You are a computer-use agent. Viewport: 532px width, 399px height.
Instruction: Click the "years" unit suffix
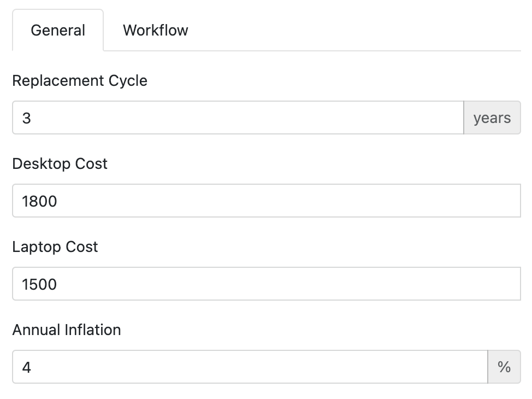point(492,118)
